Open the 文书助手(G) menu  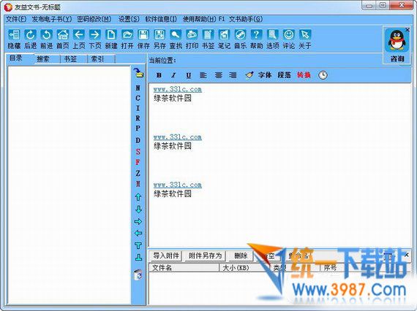(246, 19)
